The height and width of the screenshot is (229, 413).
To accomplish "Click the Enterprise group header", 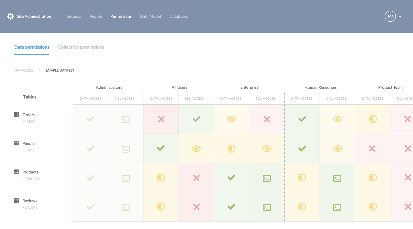I will click(x=250, y=87).
